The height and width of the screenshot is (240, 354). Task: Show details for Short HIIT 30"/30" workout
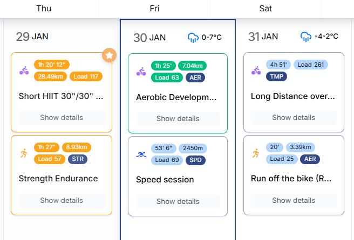click(x=62, y=118)
